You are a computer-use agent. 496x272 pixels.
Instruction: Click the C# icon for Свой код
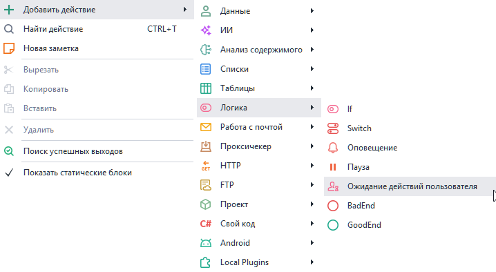(x=206, y=224)
